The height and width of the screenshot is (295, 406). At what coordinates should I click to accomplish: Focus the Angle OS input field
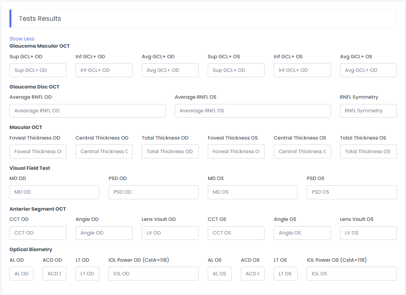click(x=302, y=233)
